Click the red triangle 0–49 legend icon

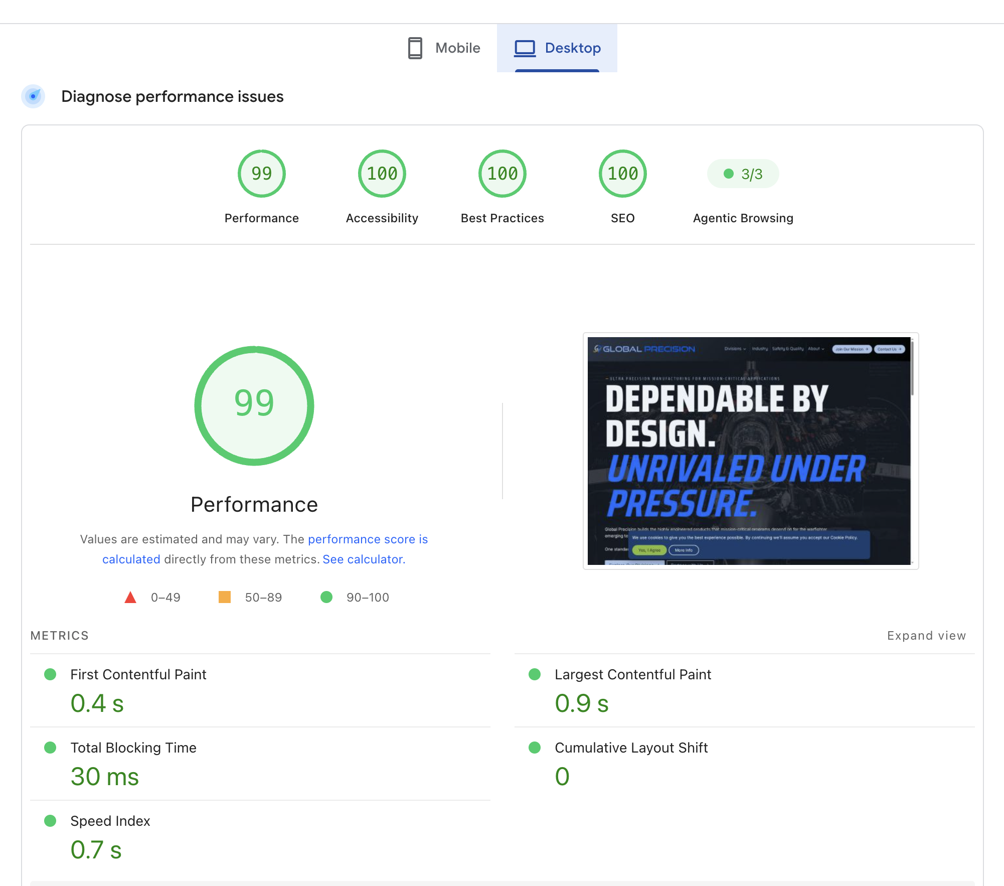pos(130,597)
